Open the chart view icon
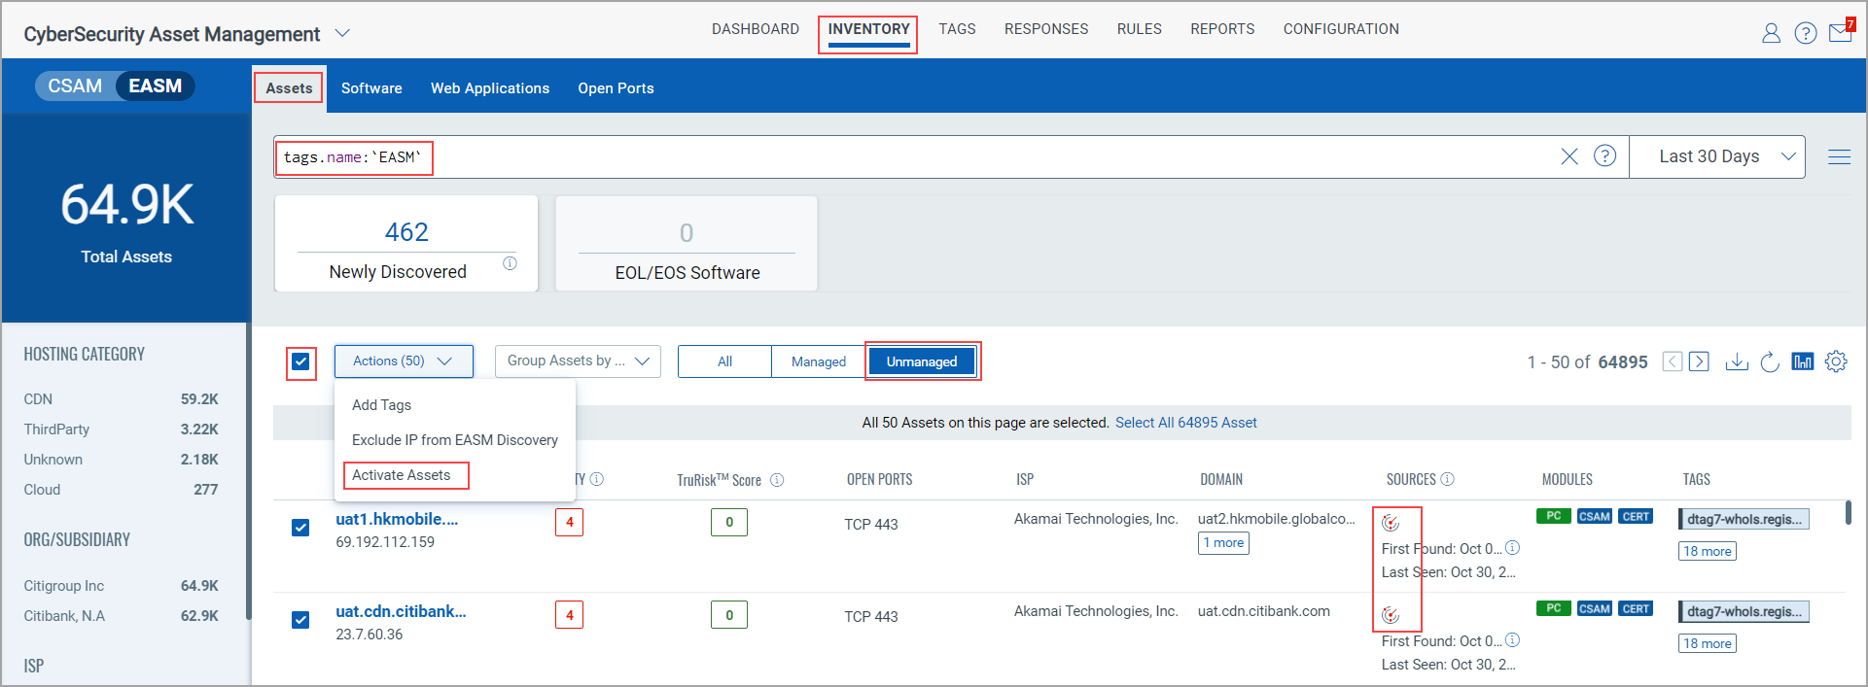 tap(1803, 361)
